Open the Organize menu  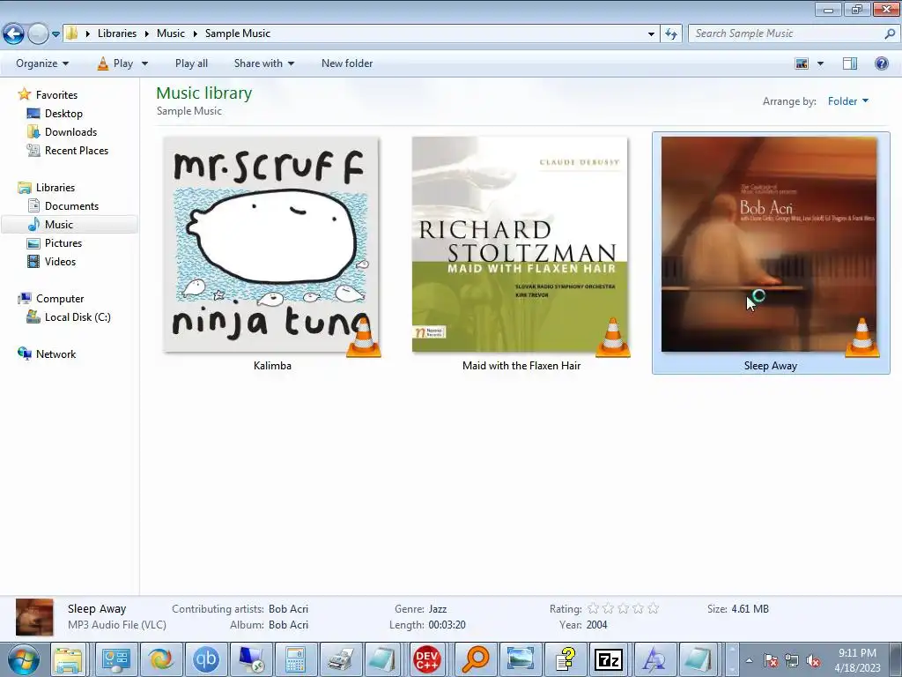point(42,63)
